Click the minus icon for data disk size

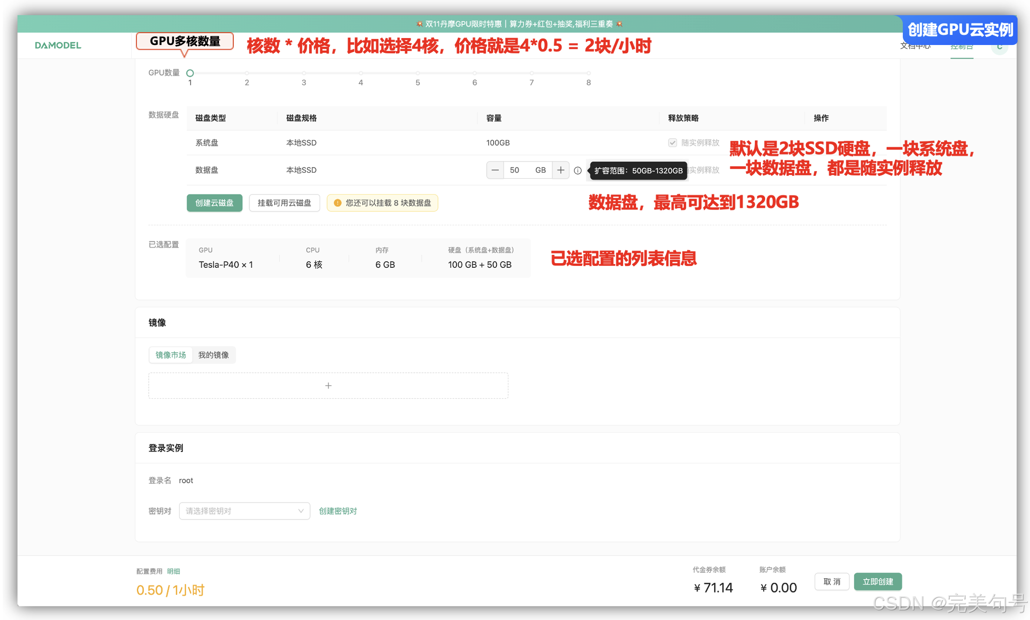[495, 170]
